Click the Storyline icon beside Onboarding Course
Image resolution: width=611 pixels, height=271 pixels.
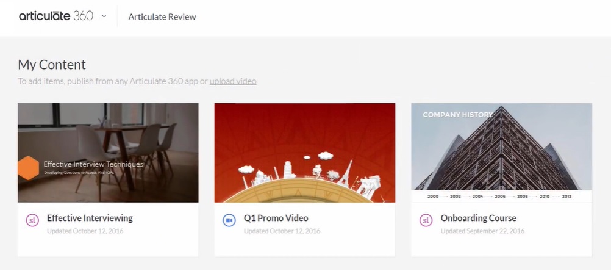[426, 221]
